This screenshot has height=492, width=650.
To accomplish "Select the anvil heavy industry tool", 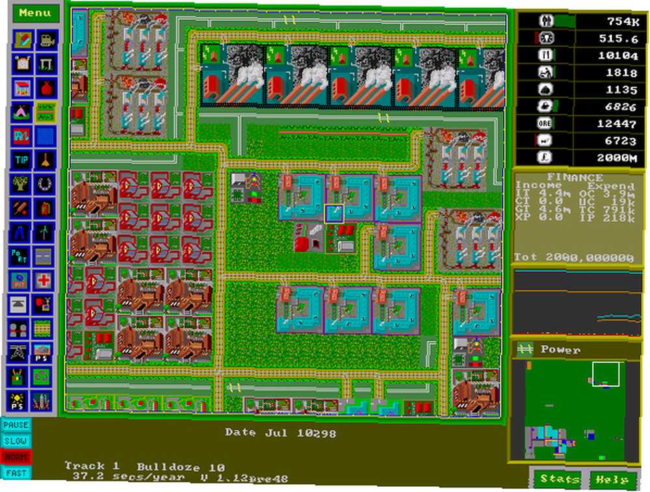I will click(19, 305).
